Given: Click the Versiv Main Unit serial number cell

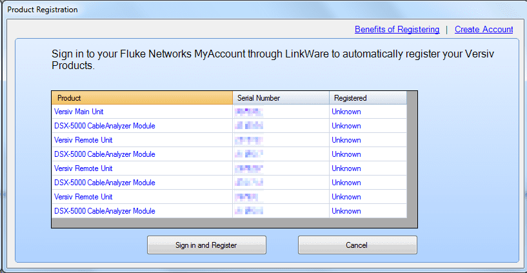Looking at the screenshot, I should 280,112.
